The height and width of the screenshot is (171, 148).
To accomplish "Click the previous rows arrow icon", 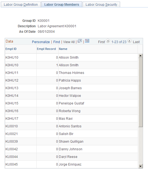I will (x=108, y=41).
